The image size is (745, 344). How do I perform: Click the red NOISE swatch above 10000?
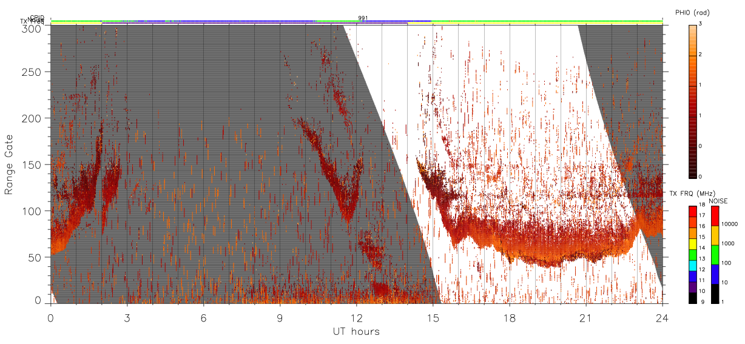point(715,216)
